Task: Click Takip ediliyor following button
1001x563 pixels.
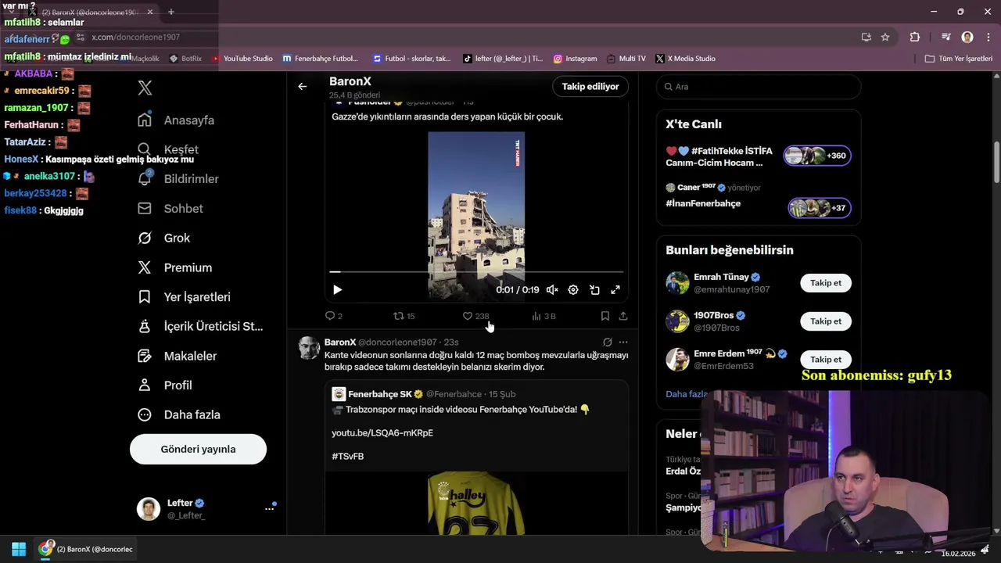Action: [590, 87]
